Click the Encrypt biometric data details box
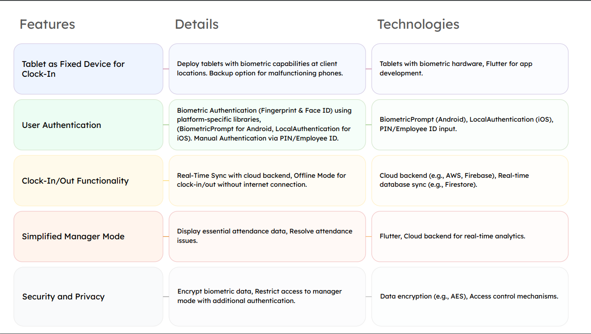Viewport: 591px width, 334px height. click(267, 296)
